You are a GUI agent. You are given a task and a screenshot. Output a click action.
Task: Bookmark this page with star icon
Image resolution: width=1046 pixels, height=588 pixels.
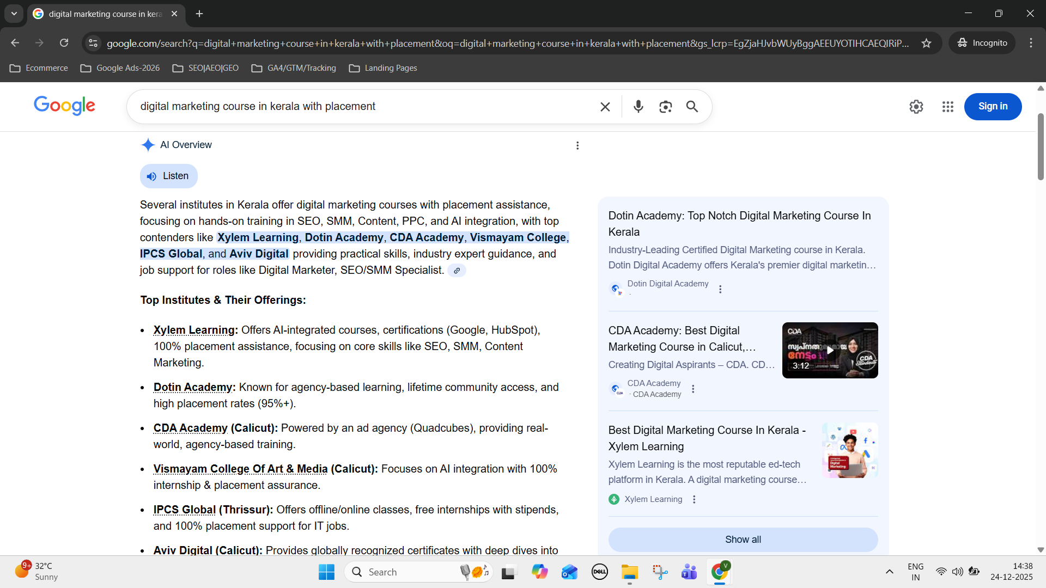coord(926,43)
